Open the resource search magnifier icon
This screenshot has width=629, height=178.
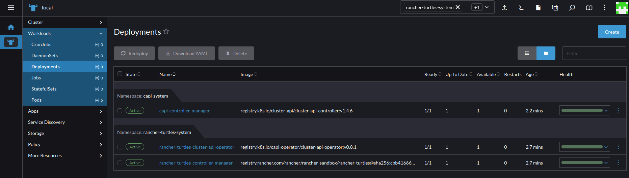572,7
